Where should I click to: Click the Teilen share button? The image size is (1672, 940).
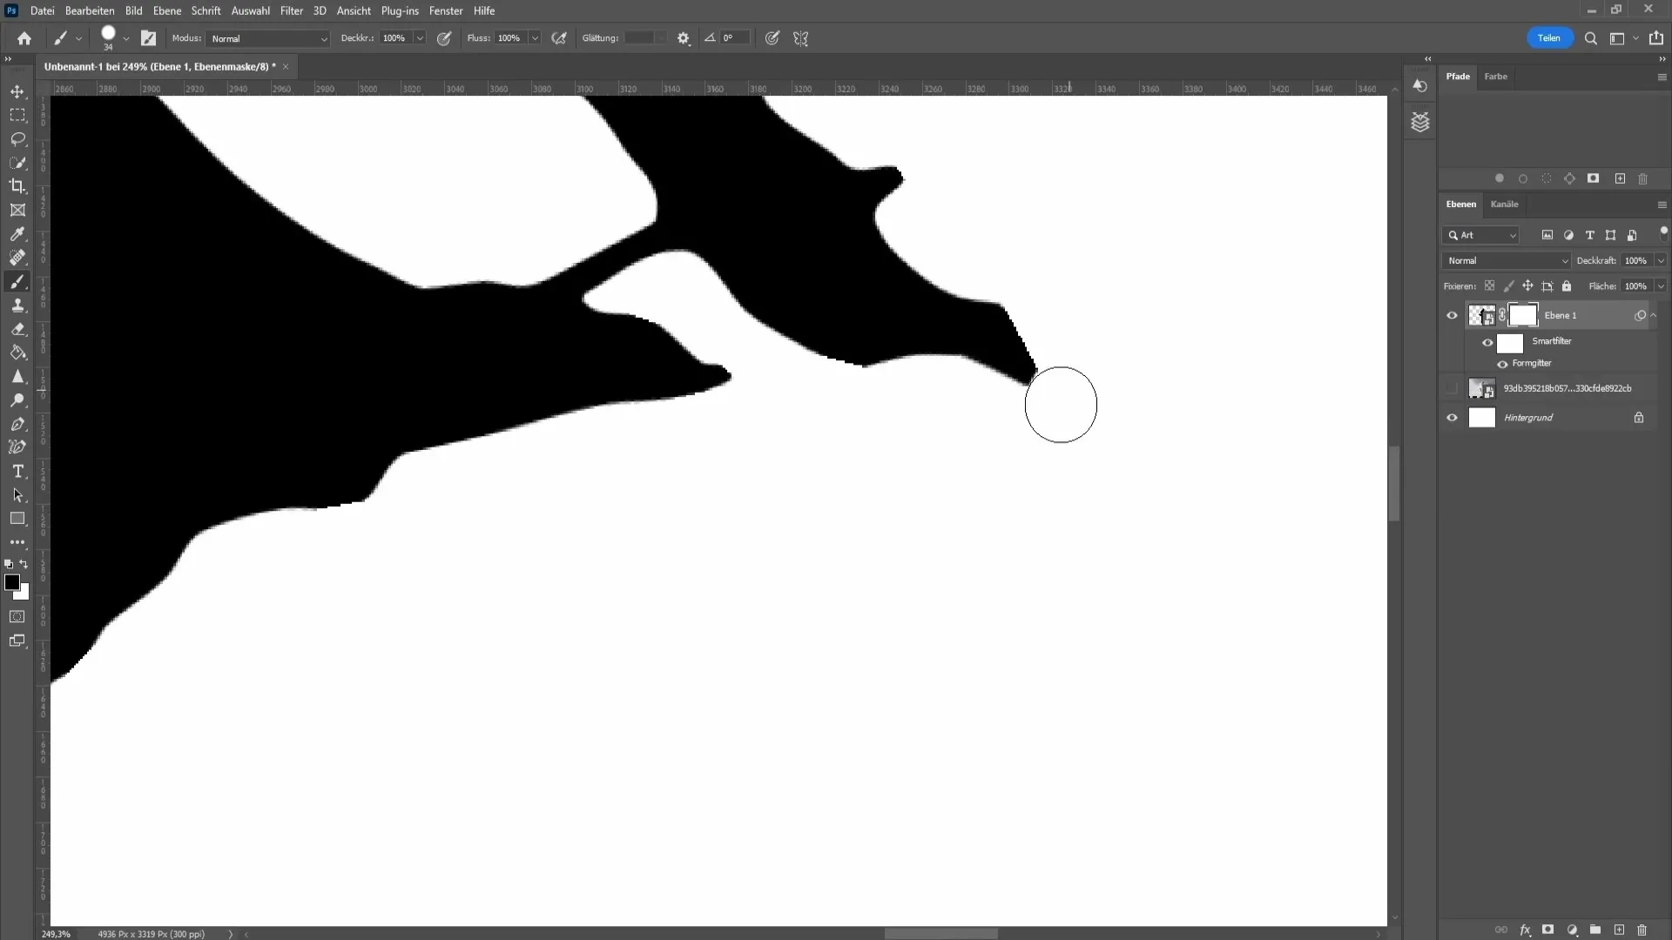click(x=1549, y=38)
